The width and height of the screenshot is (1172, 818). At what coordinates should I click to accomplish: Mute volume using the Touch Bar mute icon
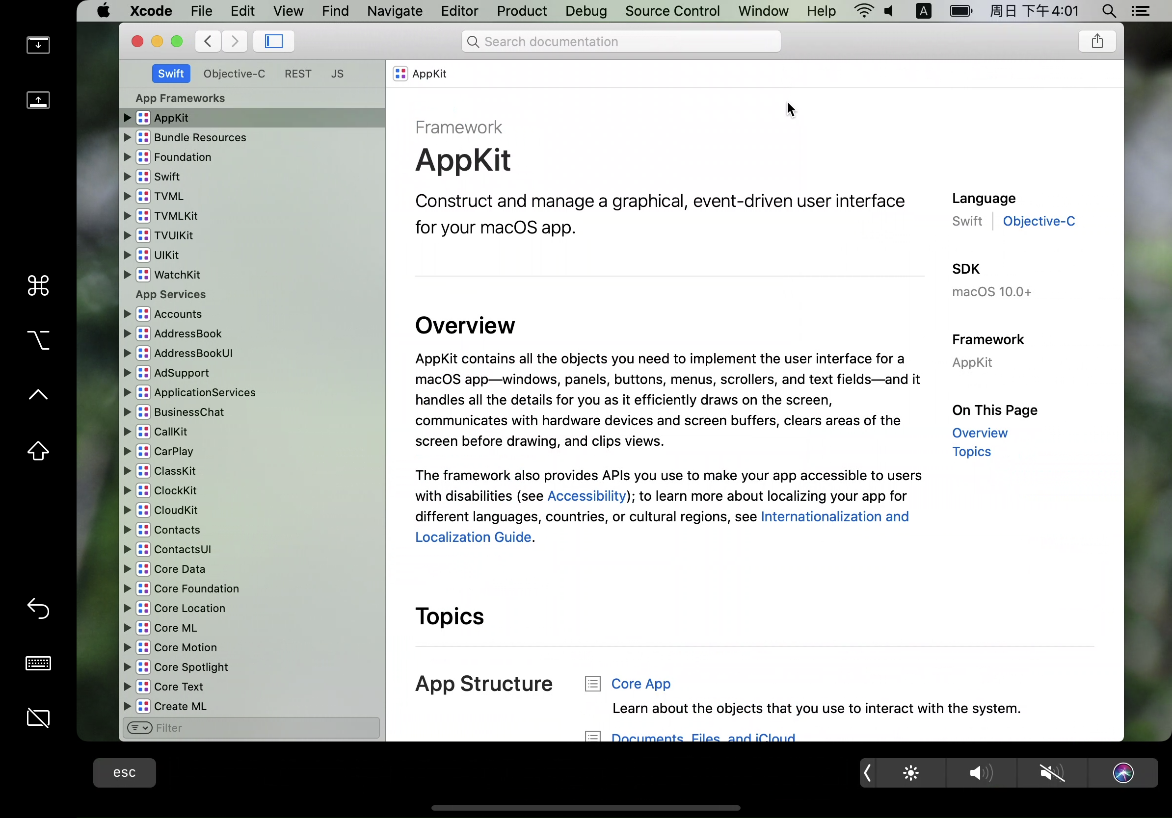coord(1052,773)
